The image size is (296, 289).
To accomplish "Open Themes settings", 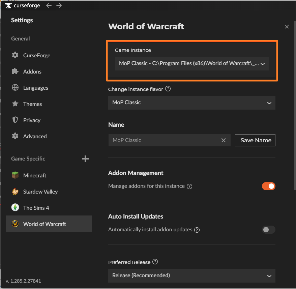I will (49, 104).
